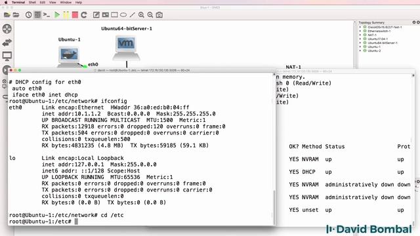The height and width of the screenshot is (236, 420).
Task: Browse switches in the device sidebar
Action: [7, 43]
